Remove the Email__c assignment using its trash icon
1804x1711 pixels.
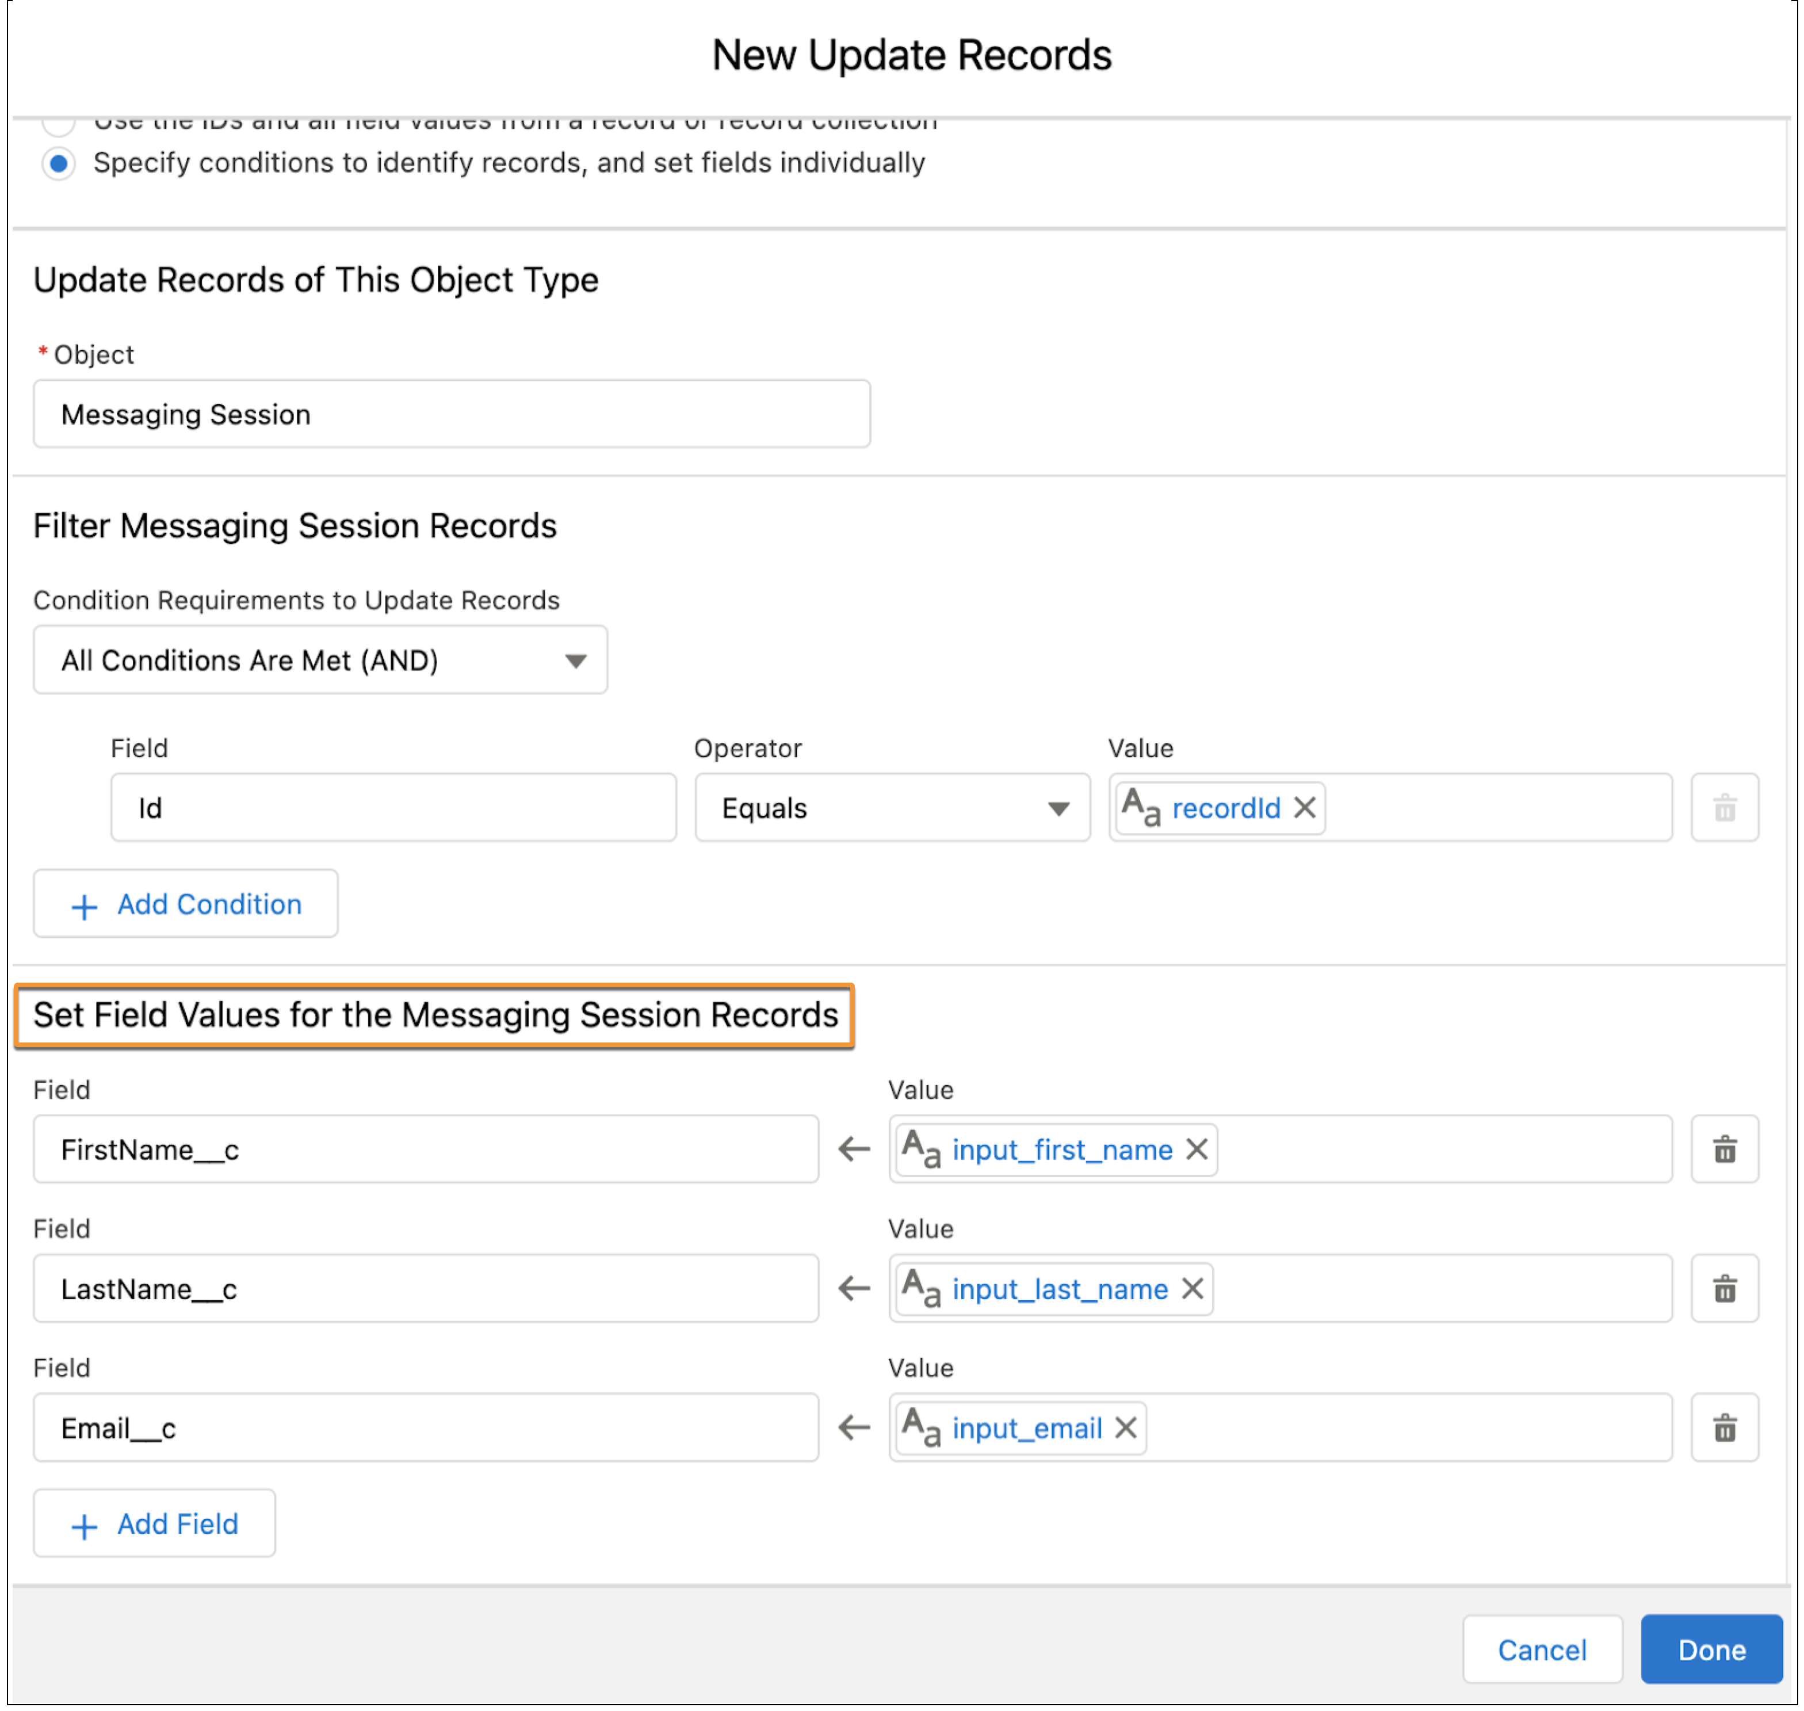tap(1723, 1427)
